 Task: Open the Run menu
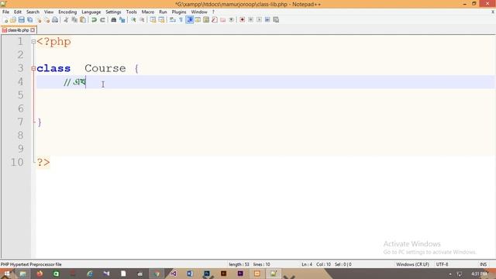point(163,12)
